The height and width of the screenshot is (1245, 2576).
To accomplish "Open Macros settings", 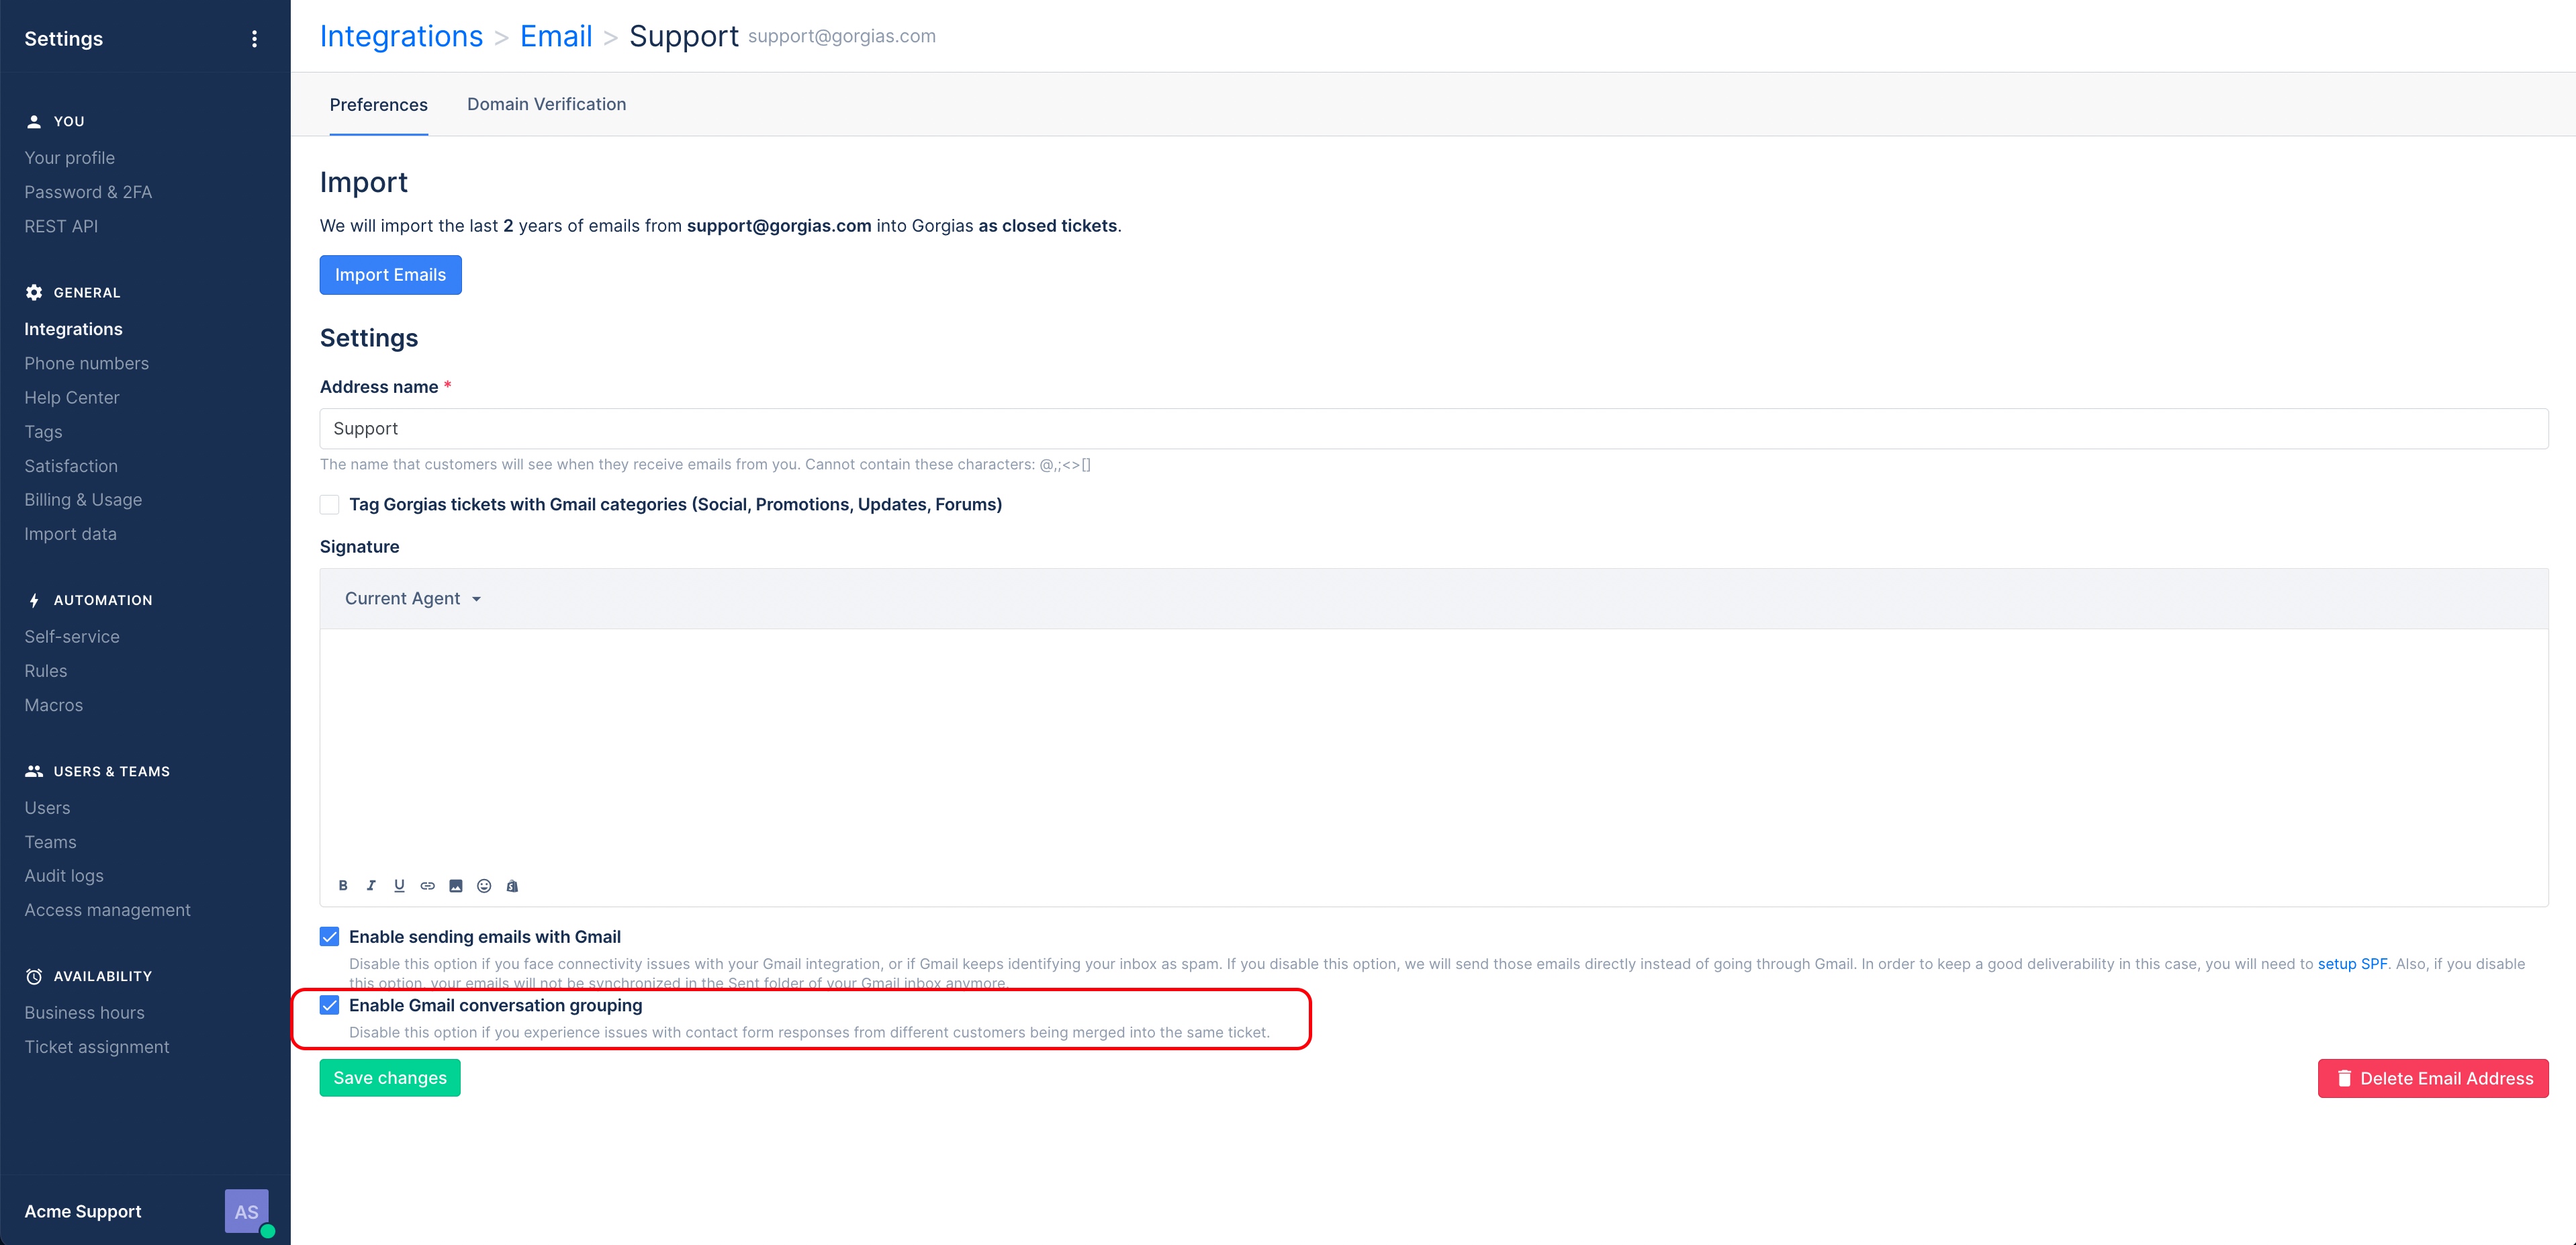I will (54, 705).
